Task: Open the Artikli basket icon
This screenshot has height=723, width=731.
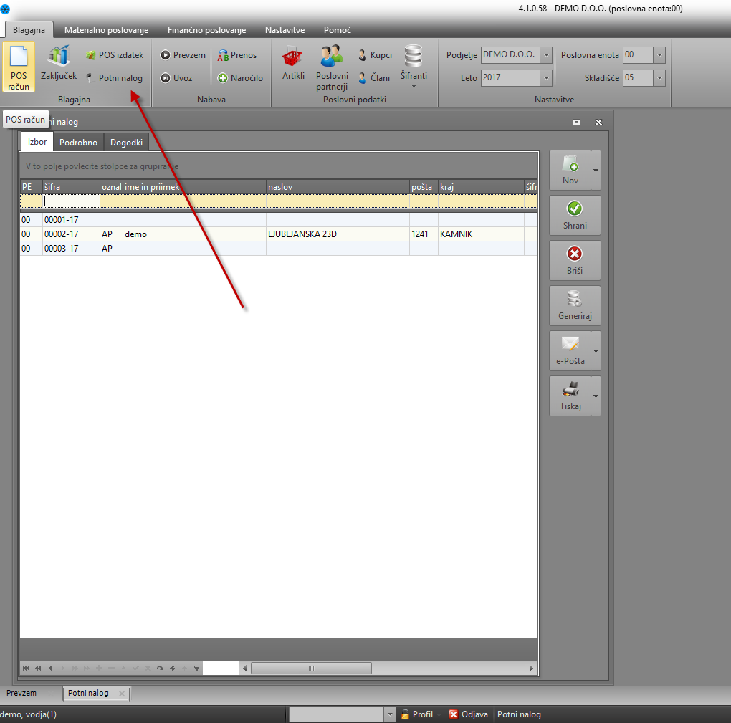Action: point(293,63)
